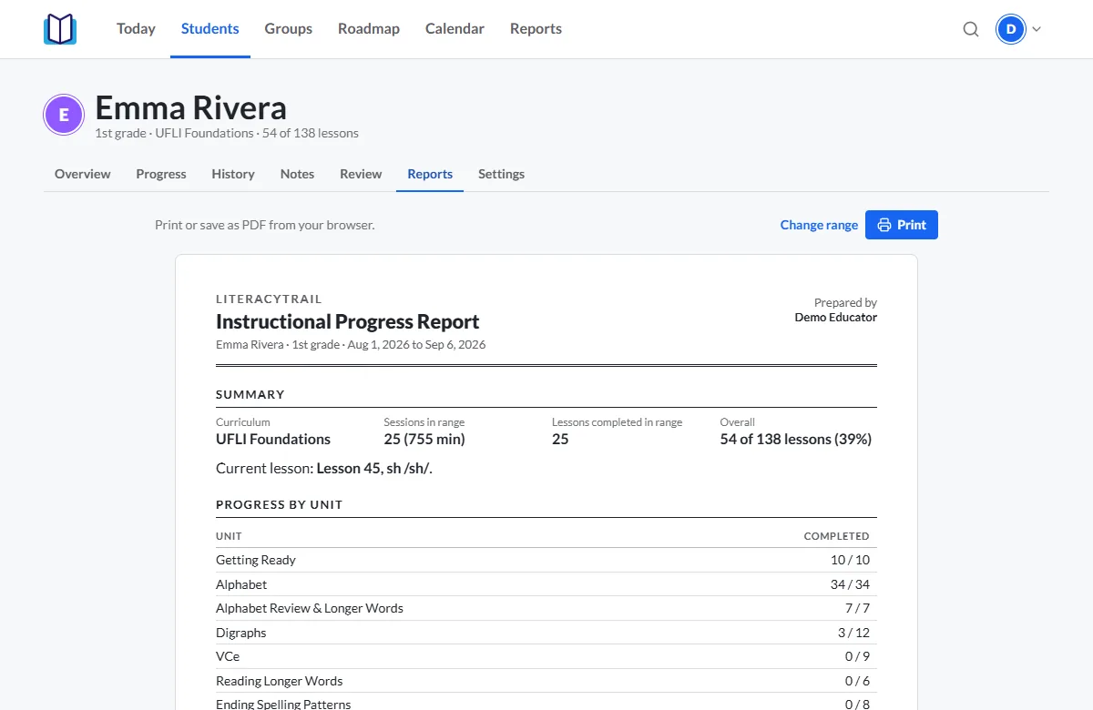
Task: Click the '3 / 12' Digraphs completion value
Action: (854, 633)
